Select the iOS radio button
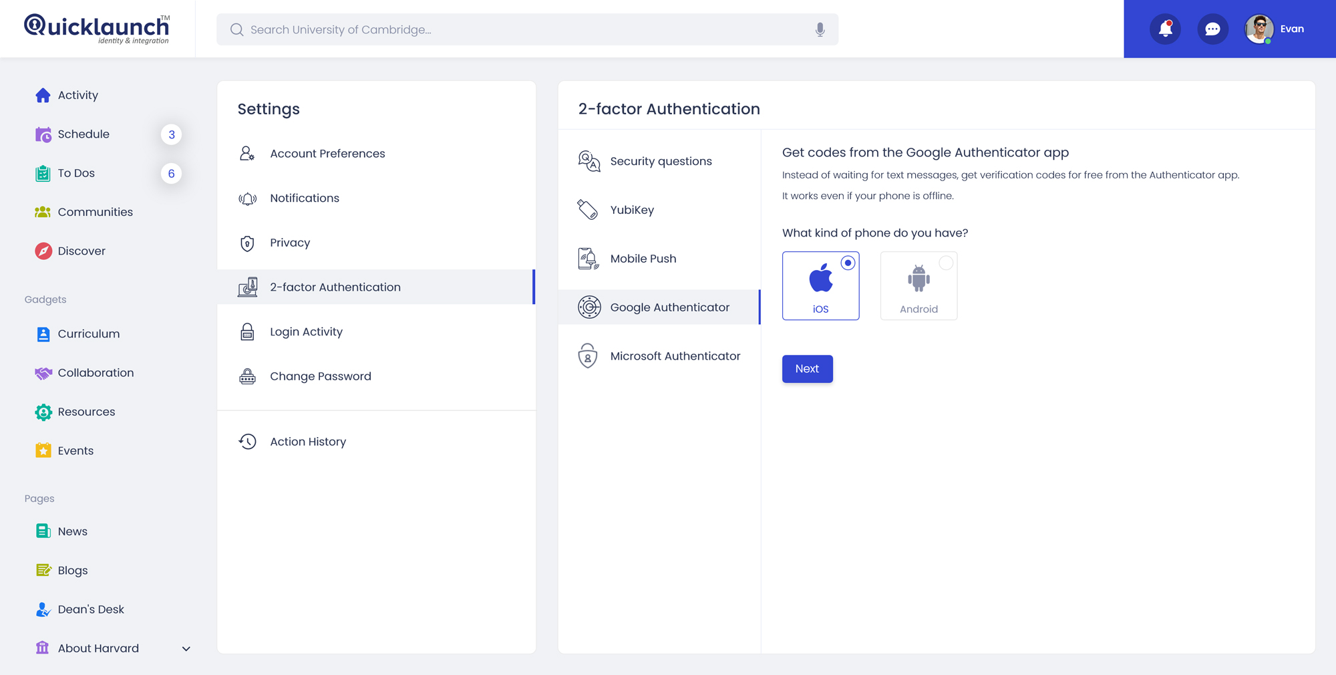The height and width of the screenshot is (675, 1336). pos(848,263)
